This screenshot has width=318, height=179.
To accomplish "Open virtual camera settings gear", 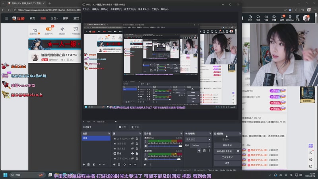I will pyautogui.click(x=238, y=152).
